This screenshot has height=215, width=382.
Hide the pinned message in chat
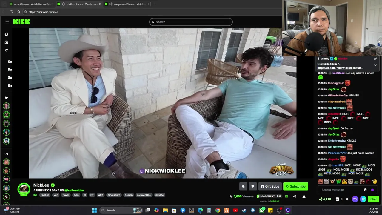(375, 59)
